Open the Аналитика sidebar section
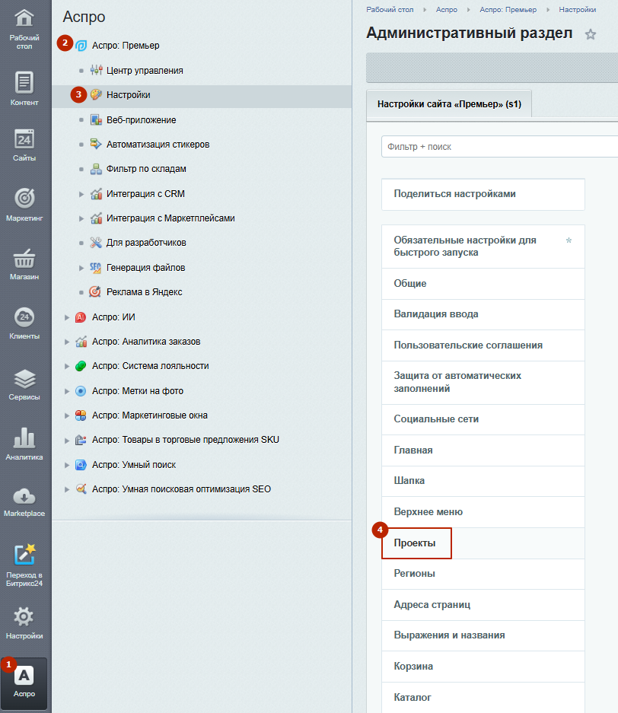The width and height of the screenshot is (618, 713). [24, 444]
